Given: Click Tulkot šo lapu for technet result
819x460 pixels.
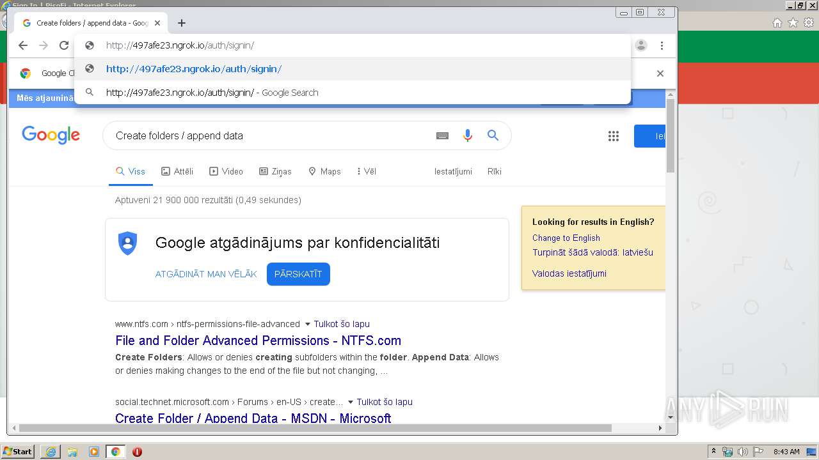Looking at the screenshot, I should 385,402.
